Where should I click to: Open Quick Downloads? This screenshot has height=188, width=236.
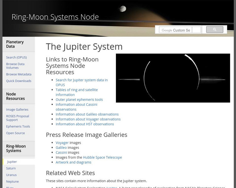pos(19,81)
